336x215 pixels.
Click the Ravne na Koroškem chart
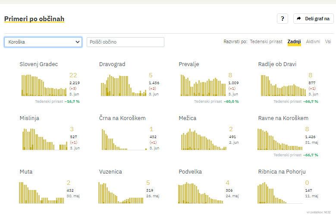282,139
